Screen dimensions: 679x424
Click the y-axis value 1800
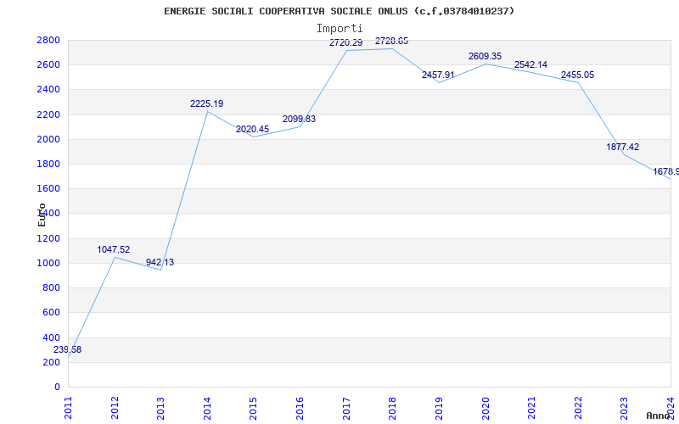tap(48, 164)
